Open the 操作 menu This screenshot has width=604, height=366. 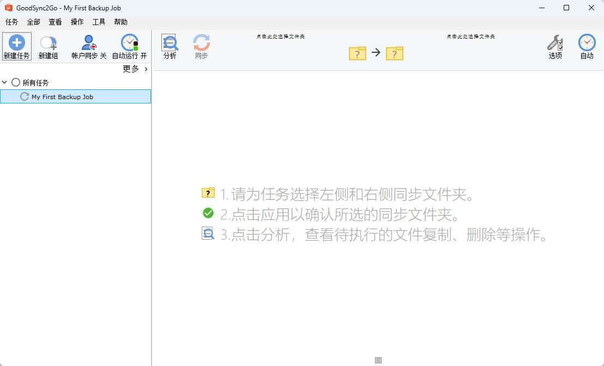coord(77,22)
